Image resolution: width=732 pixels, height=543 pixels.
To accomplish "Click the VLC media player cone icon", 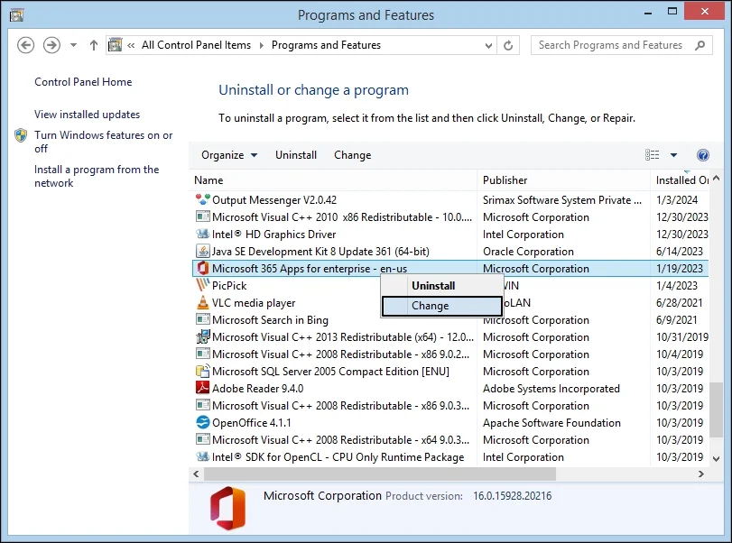I will coord(202,303).
